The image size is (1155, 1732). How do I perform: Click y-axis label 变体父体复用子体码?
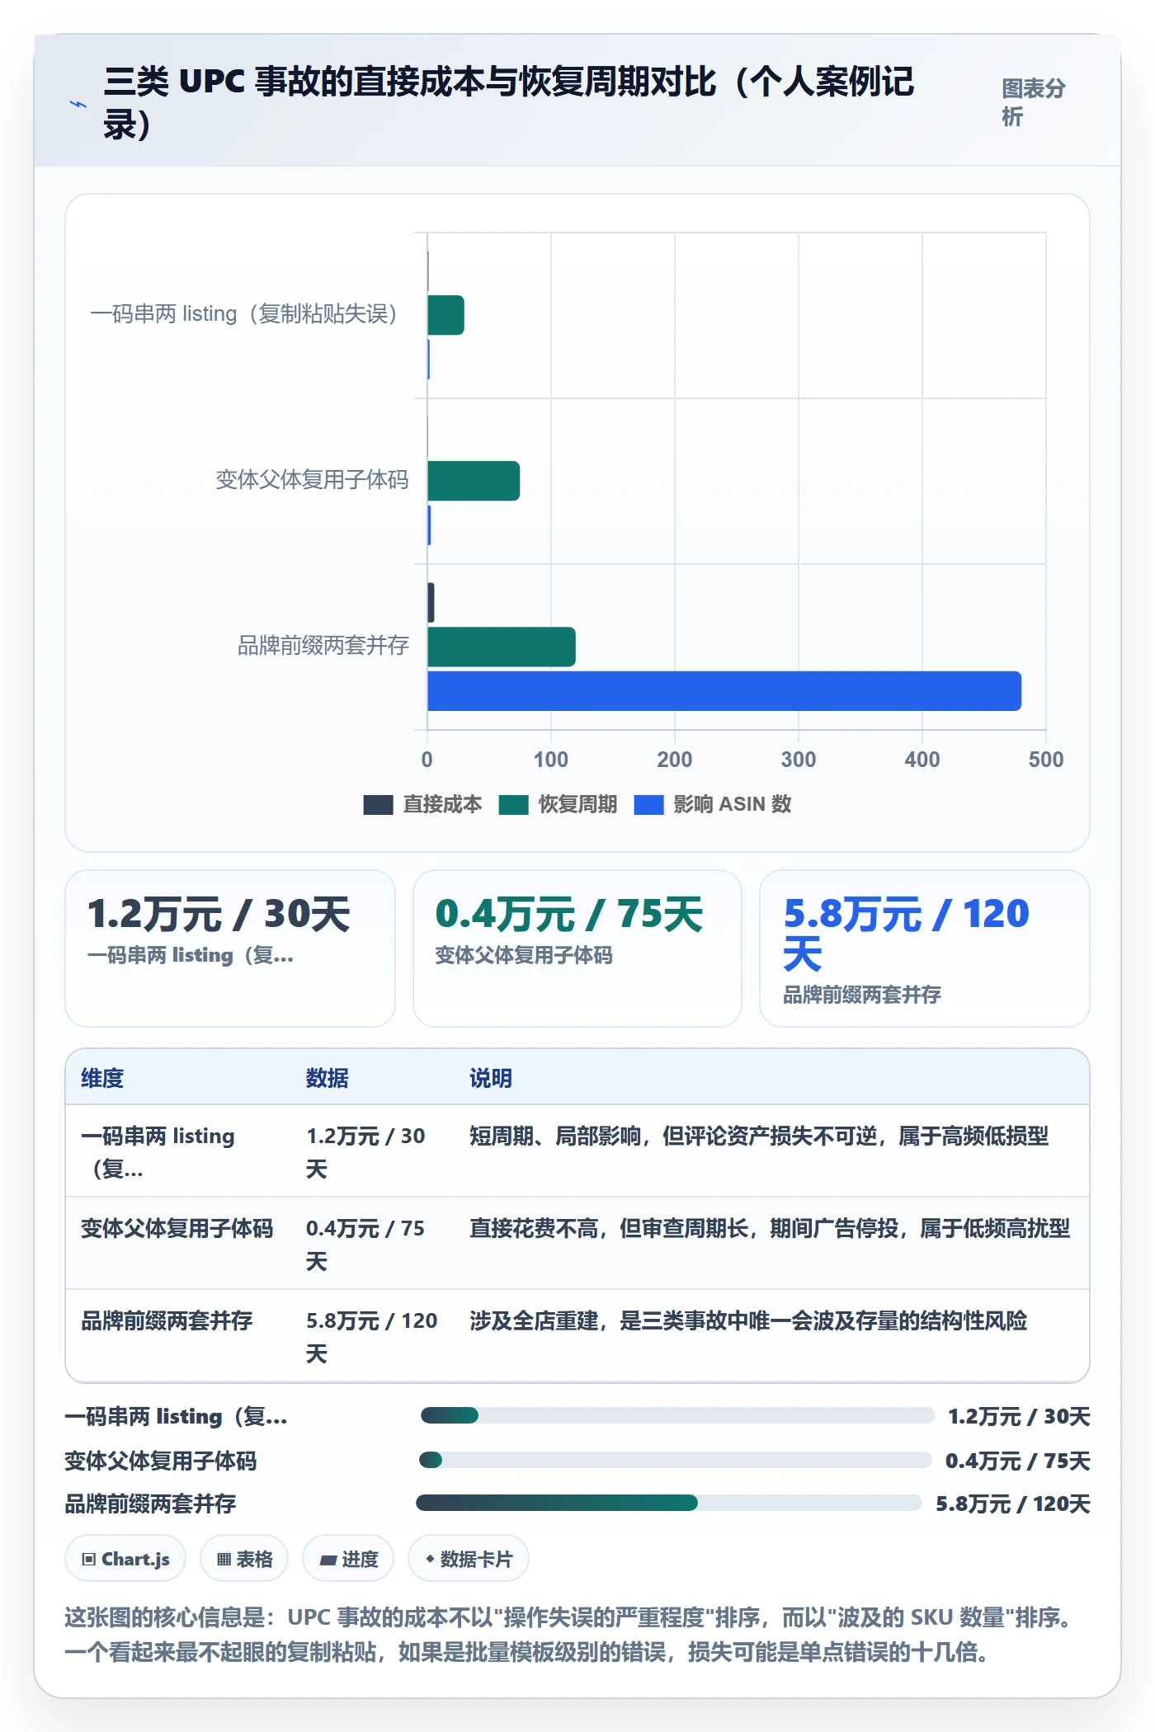click(312, 480)
